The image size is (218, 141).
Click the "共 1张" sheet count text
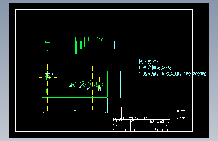click(x=154, y=130)
